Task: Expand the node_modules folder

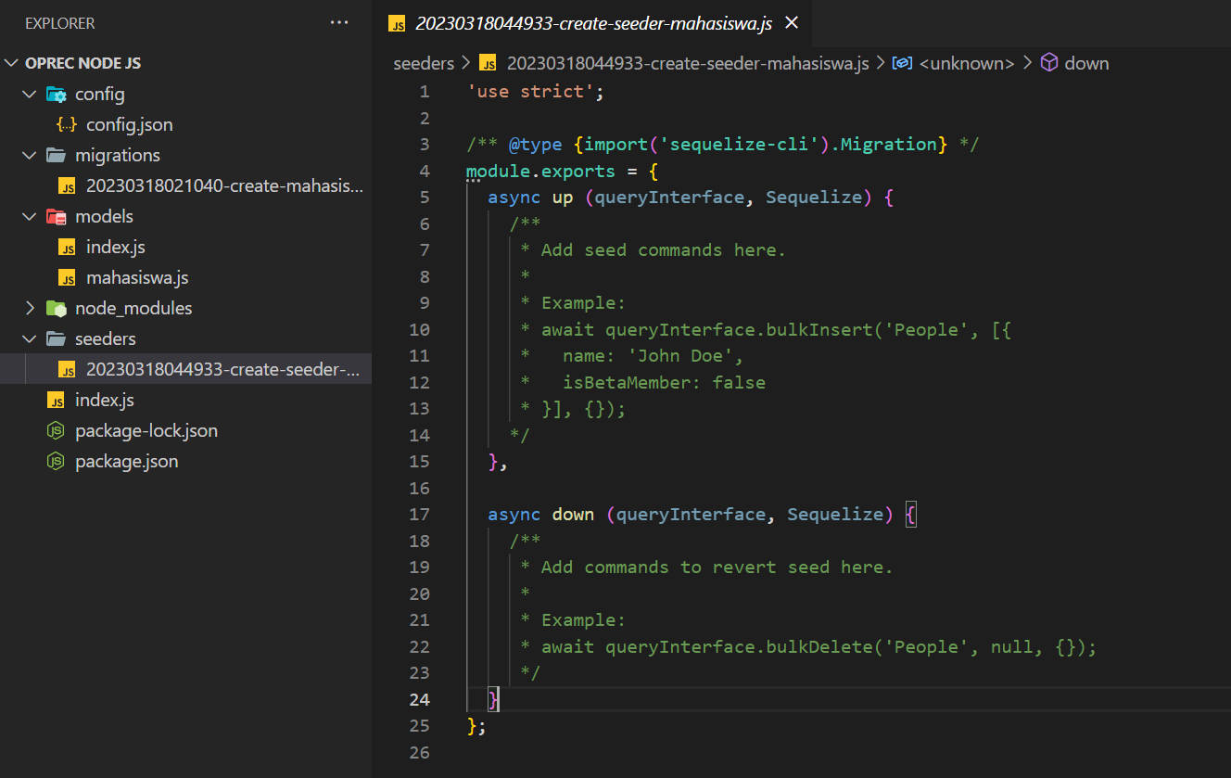Action: click(29, 307)
